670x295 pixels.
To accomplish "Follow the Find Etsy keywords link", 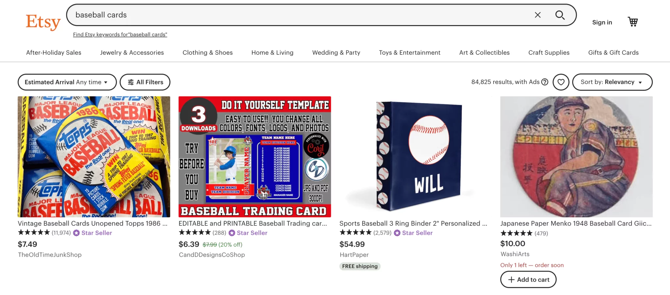I will [x=120, y=34].
